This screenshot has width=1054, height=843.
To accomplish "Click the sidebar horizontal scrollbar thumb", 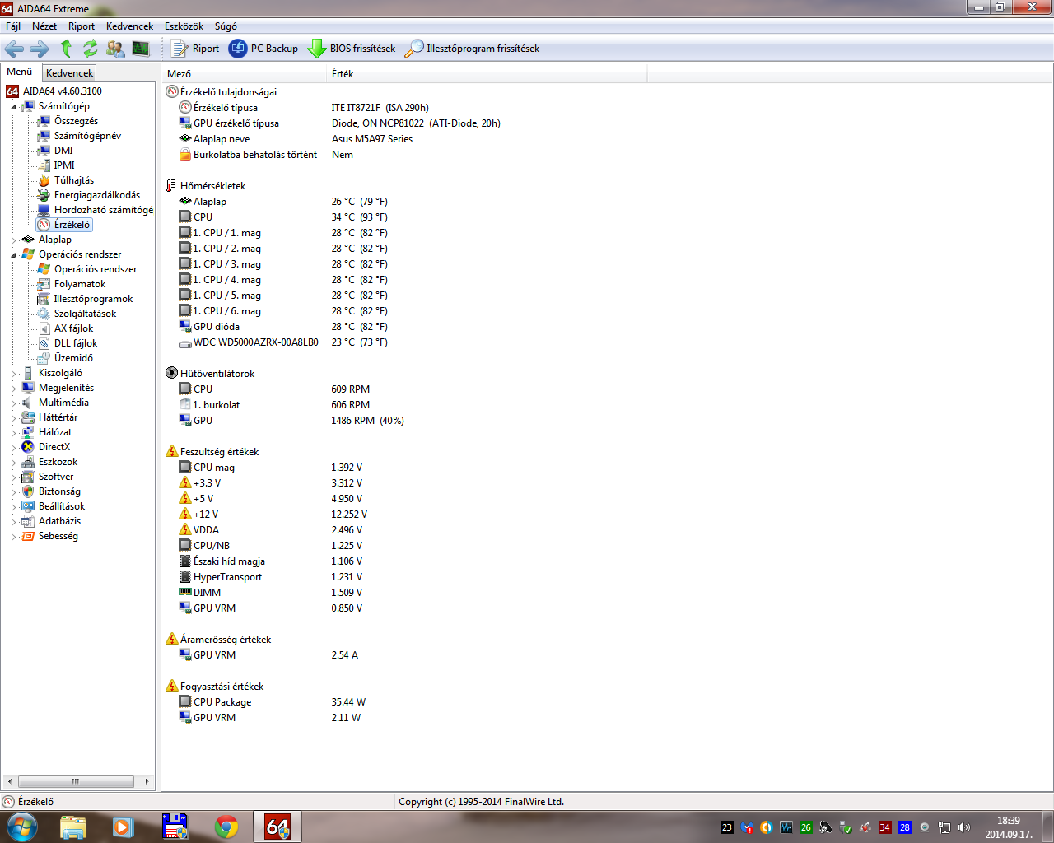I will tap(75, 781).
